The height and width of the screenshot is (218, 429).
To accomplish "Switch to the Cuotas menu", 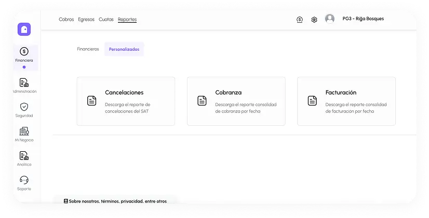I will pyautogui.click(x=106, y=19).
